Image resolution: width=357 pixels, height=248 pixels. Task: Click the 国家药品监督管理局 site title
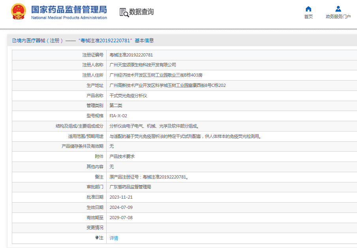(x=69, y=9)
